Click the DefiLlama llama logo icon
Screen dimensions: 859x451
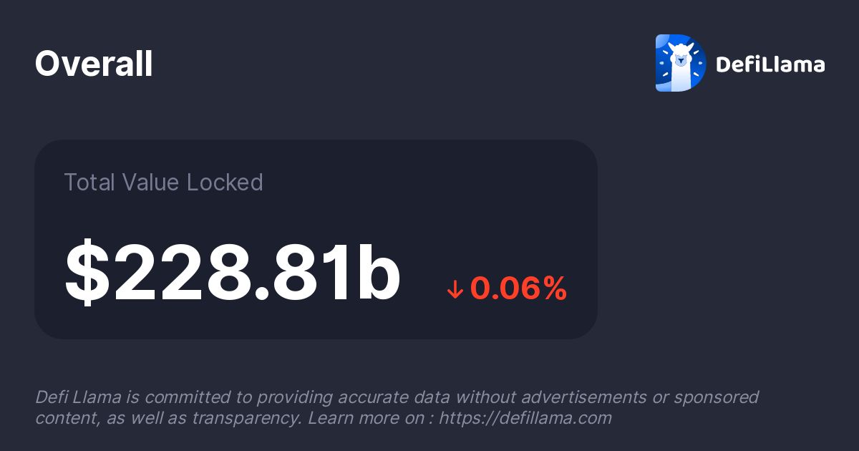tap(680, 63)
